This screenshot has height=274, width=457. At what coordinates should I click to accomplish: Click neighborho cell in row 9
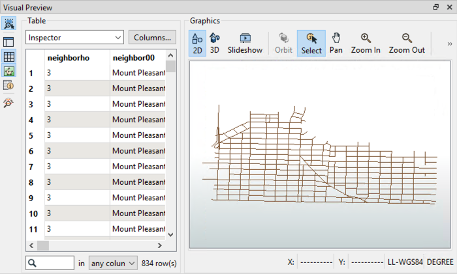click(77, 198)
